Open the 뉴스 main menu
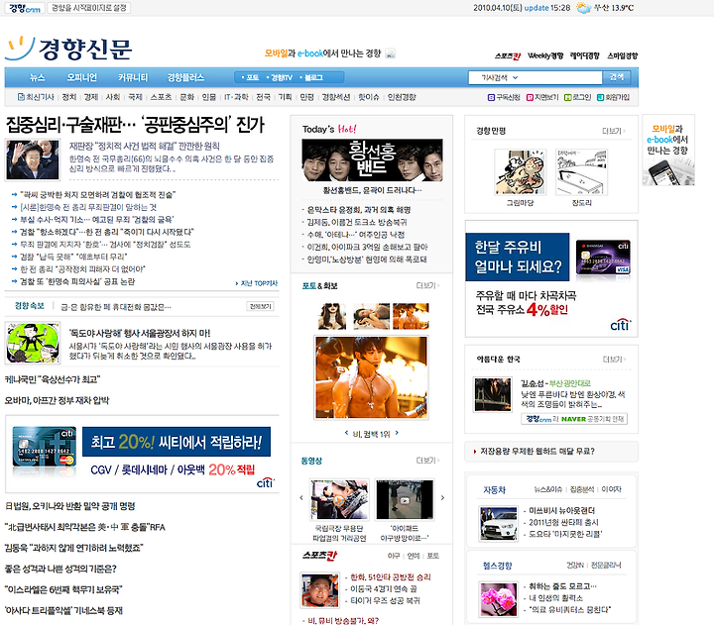 point(37,77)
